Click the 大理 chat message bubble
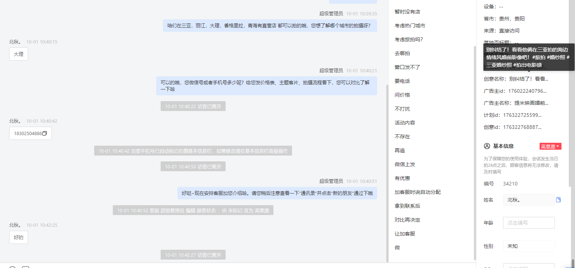575x268 pixels. (x=19, y=54)
